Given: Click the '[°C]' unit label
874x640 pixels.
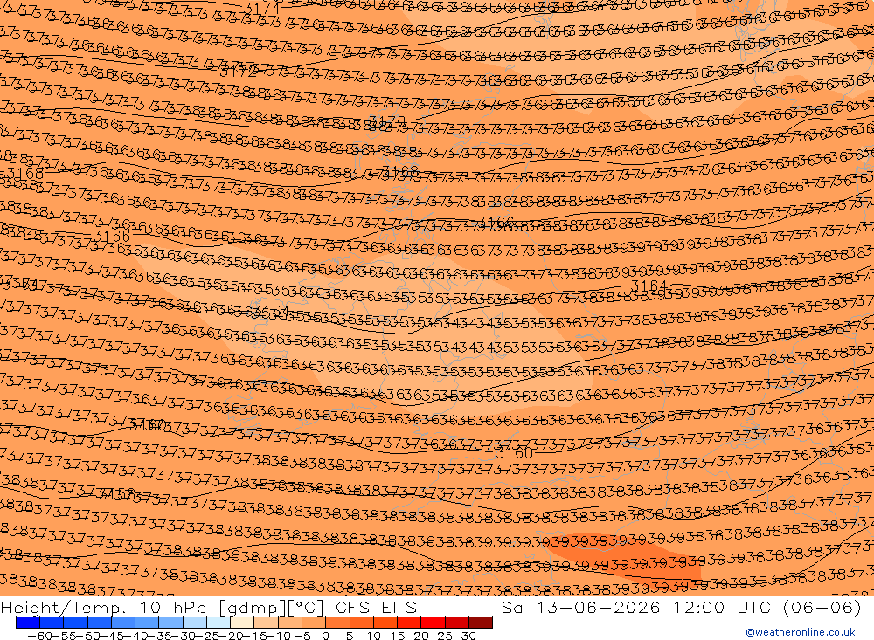Looking at the screenshot, I should coord(306,608).
